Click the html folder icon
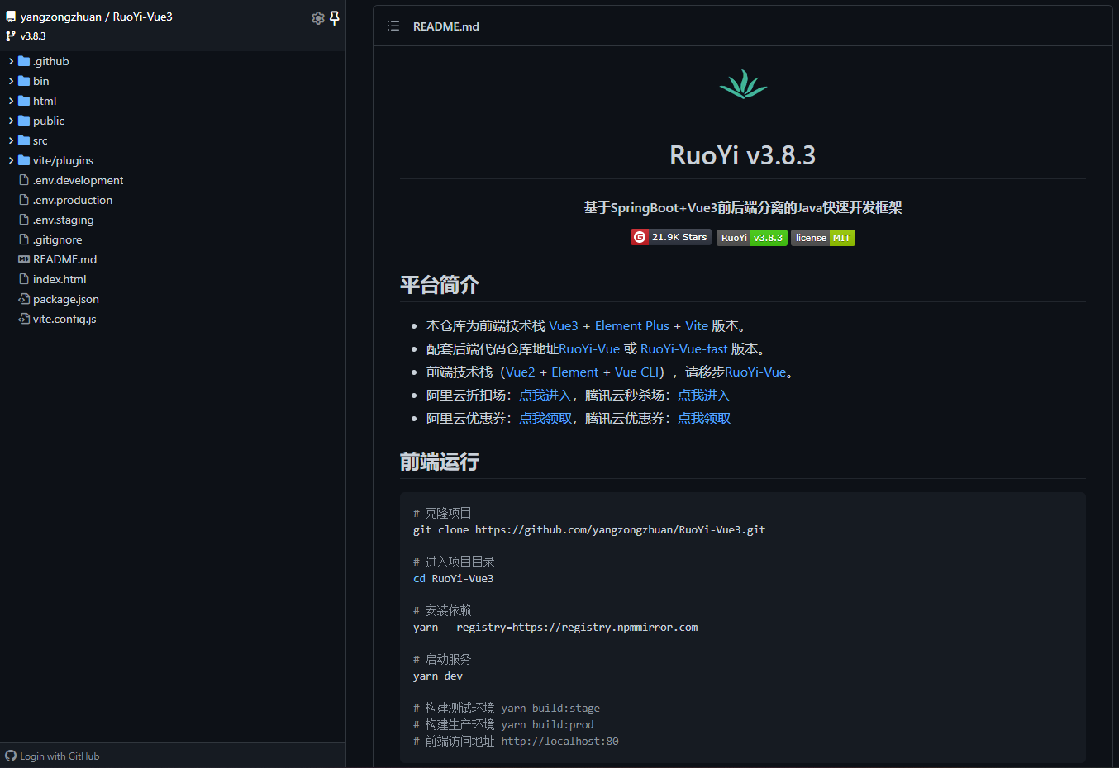1119x768 pixels. pos(24,101)
